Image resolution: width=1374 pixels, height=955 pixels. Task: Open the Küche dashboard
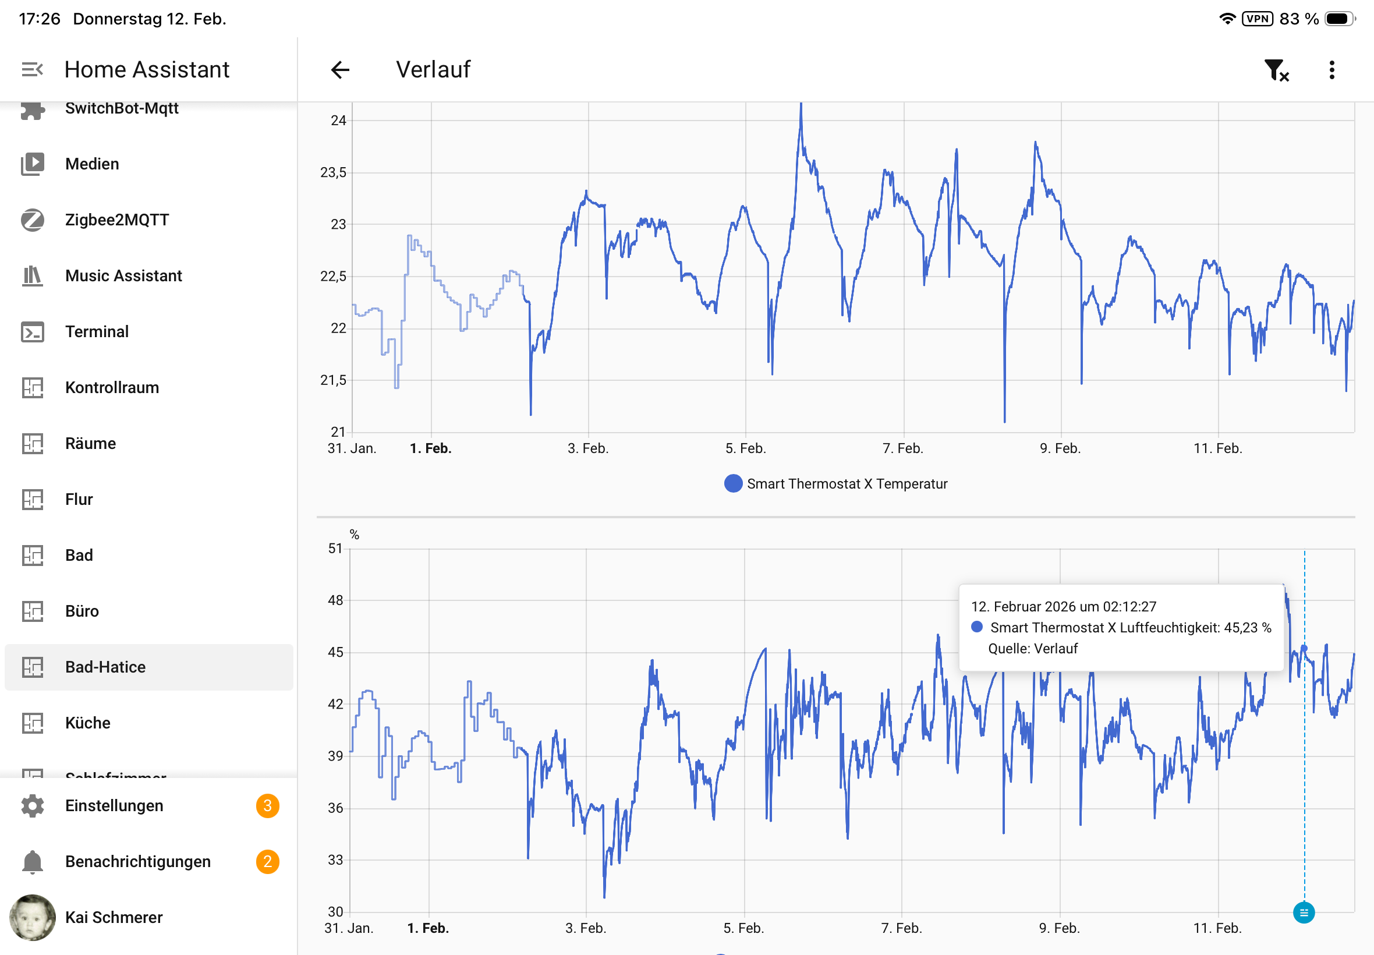[x=88, y=723]
